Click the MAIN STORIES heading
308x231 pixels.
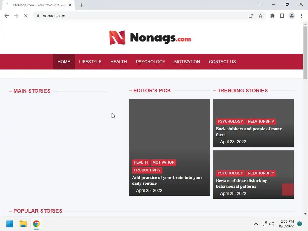tap(32, 91)
